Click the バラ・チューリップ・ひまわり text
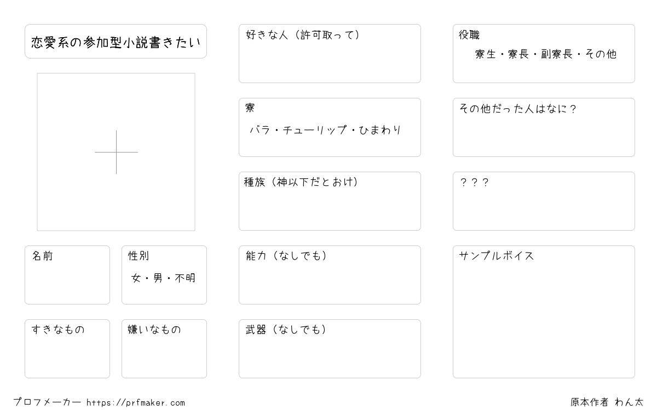 326,130
